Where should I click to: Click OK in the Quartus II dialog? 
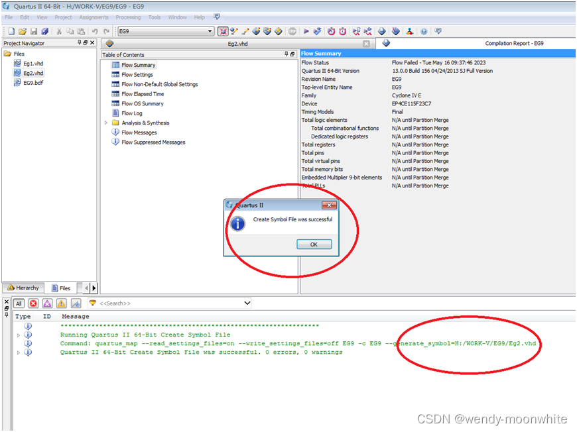coord(314,244)
